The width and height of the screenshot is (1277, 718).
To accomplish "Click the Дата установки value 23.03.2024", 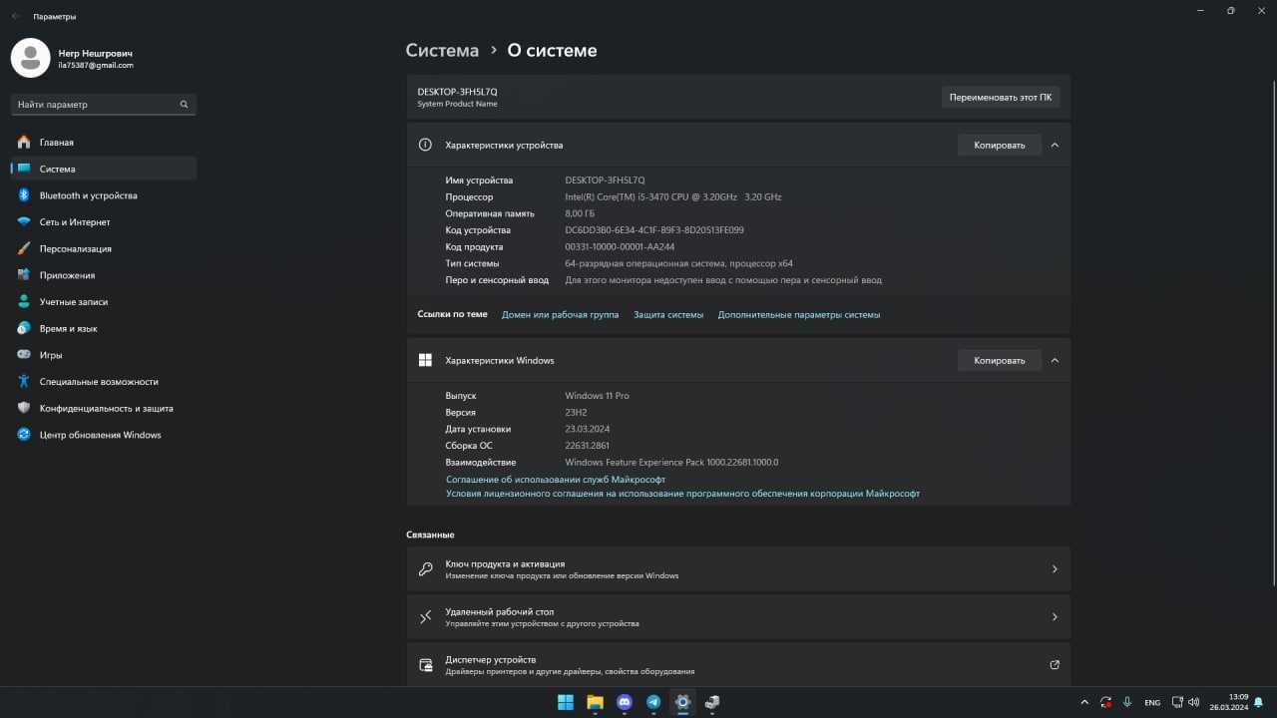I will tap(588, 429).
